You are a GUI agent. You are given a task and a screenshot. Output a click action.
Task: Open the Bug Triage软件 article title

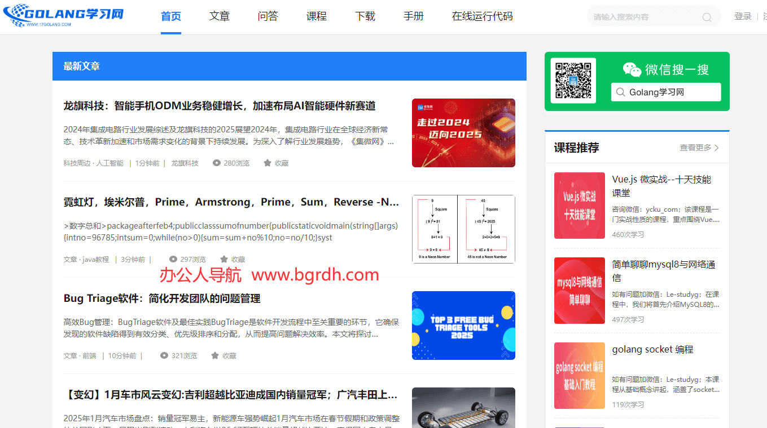[162, 298]
